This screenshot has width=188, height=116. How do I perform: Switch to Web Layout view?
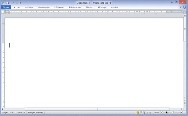pos(144,113)
